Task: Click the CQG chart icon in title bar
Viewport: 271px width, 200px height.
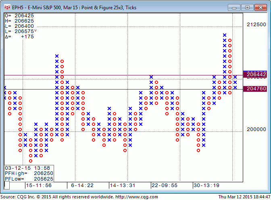Action: [7, 7]
